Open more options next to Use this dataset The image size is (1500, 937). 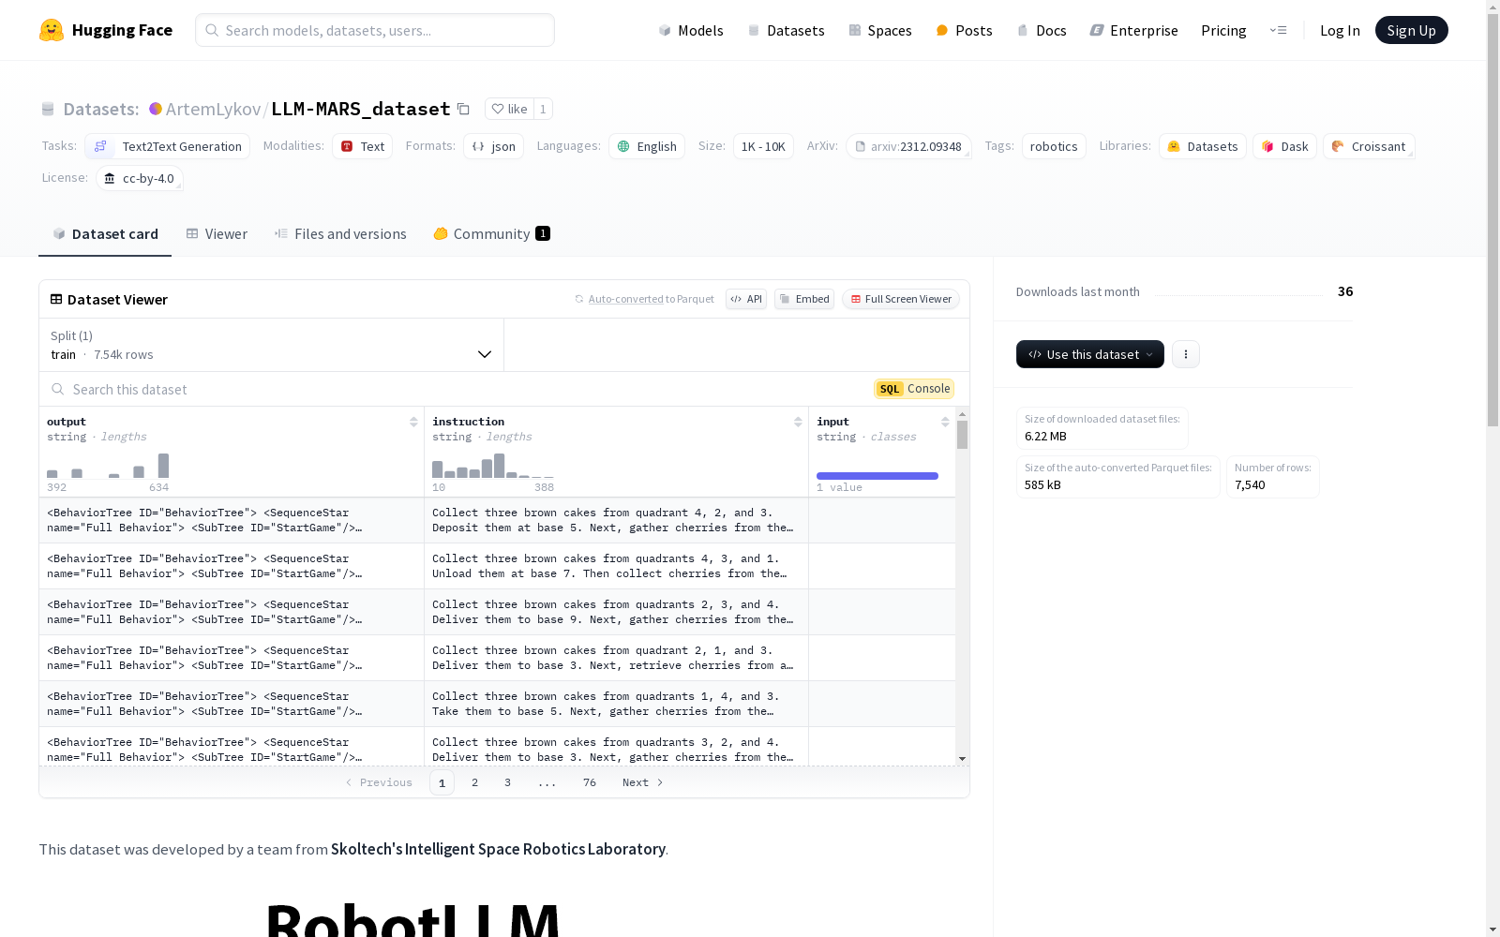(x=1186, y=354)
